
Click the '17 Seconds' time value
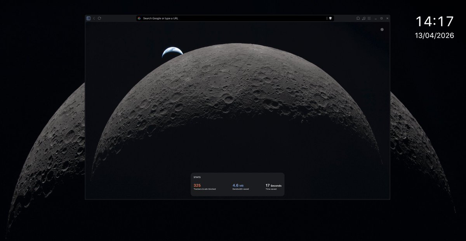coord(274,186)
